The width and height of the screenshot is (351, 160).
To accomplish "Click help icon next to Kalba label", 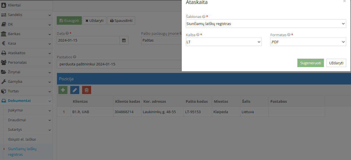I will click(x=198, y=35).
